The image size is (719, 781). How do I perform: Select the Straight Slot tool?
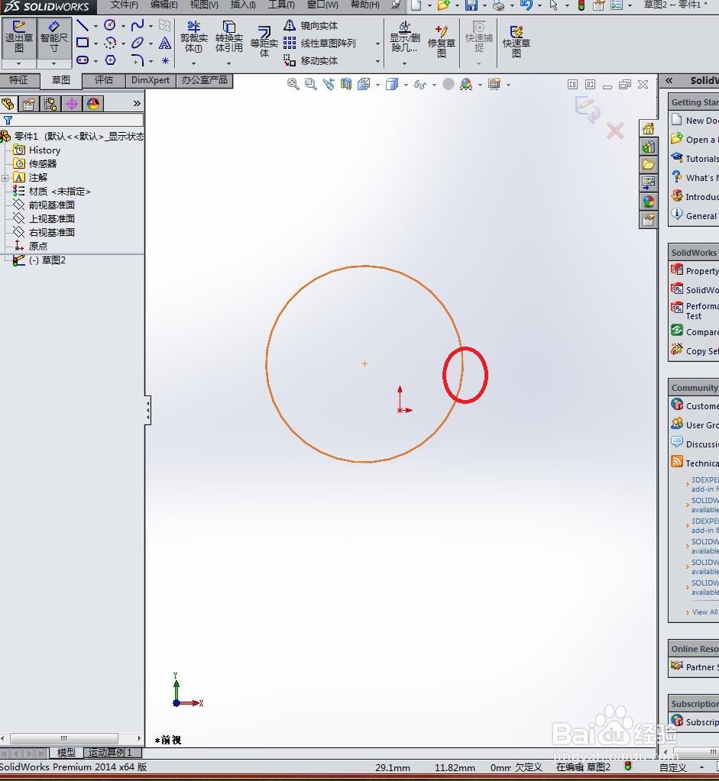[x=83, y=60]
